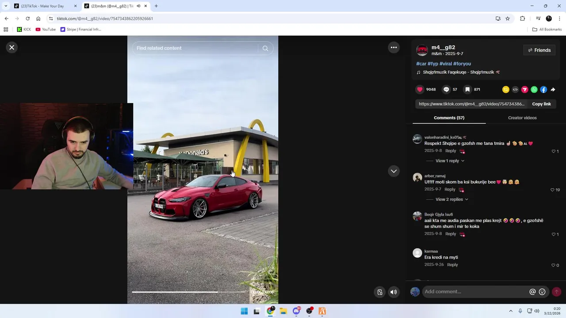Send to friends red share icon
This screenshot has height=318, width=566.
click(525, 90)
